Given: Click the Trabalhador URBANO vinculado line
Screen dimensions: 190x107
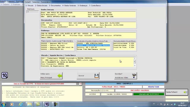Looking at the screenshot, I should [66, 58].
